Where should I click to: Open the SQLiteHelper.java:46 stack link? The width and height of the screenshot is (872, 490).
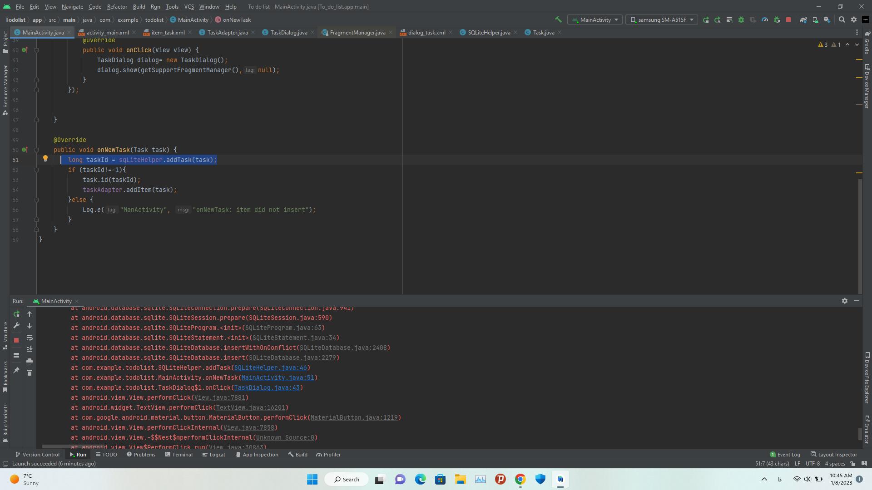pos(271,367)
